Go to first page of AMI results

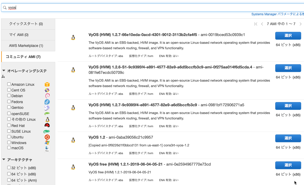[x=256, y=24]
